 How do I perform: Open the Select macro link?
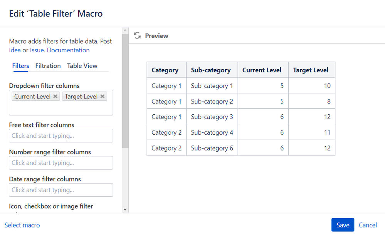pyautogui.click(x=22, y=225)
